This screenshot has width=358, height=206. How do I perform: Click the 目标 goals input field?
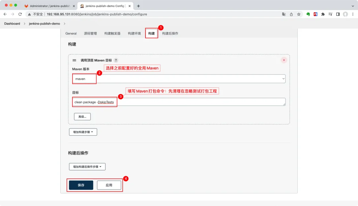click(x=179, y=102)
